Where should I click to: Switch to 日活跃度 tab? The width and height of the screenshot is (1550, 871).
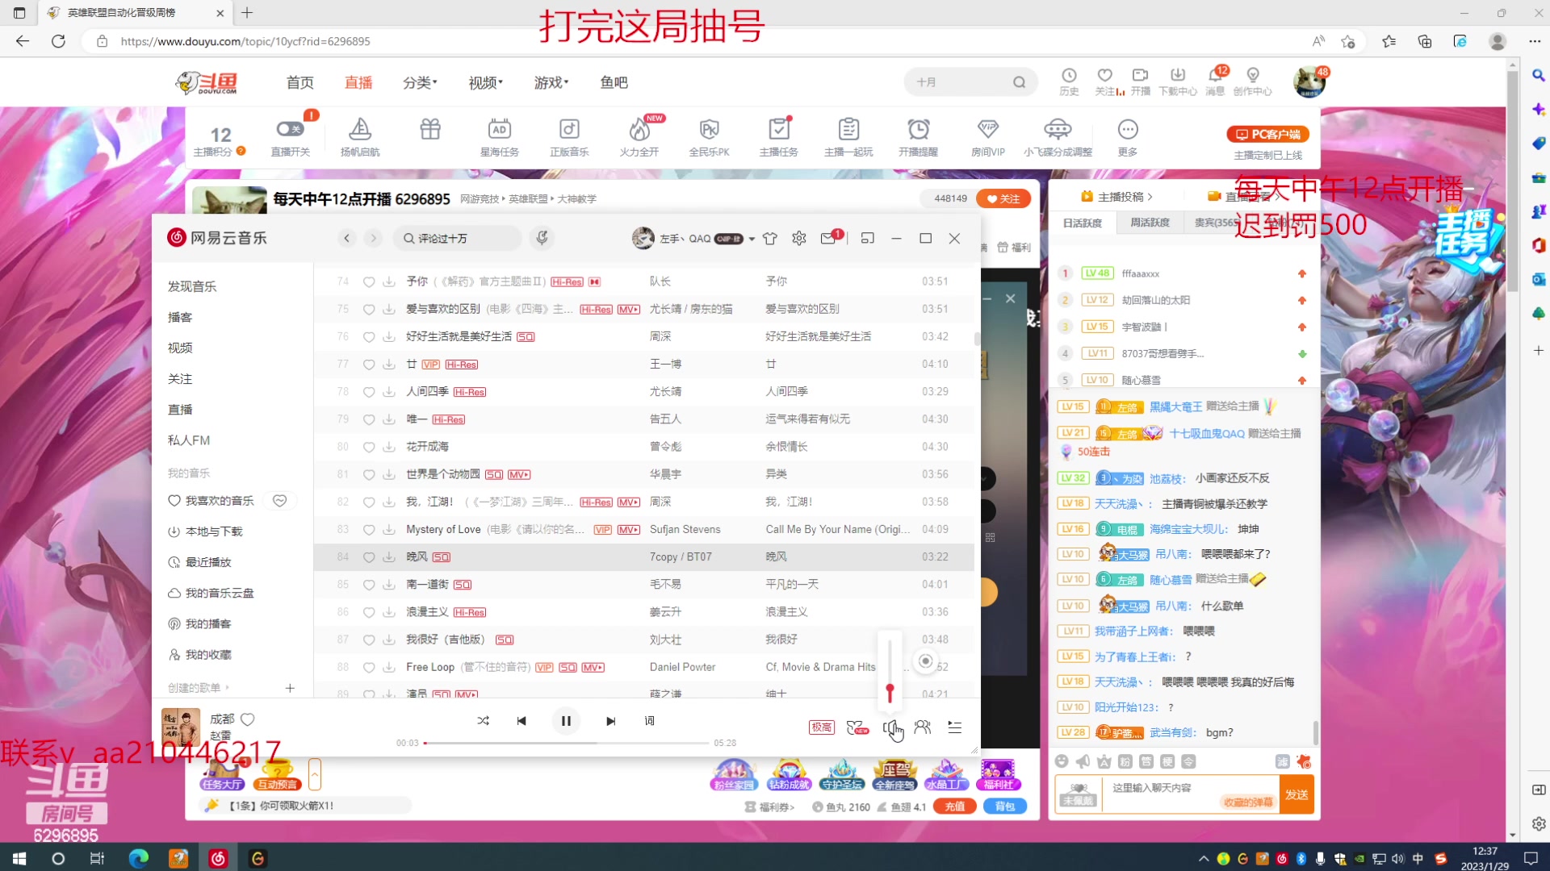pyautogui.click(x=1083, y=223)
